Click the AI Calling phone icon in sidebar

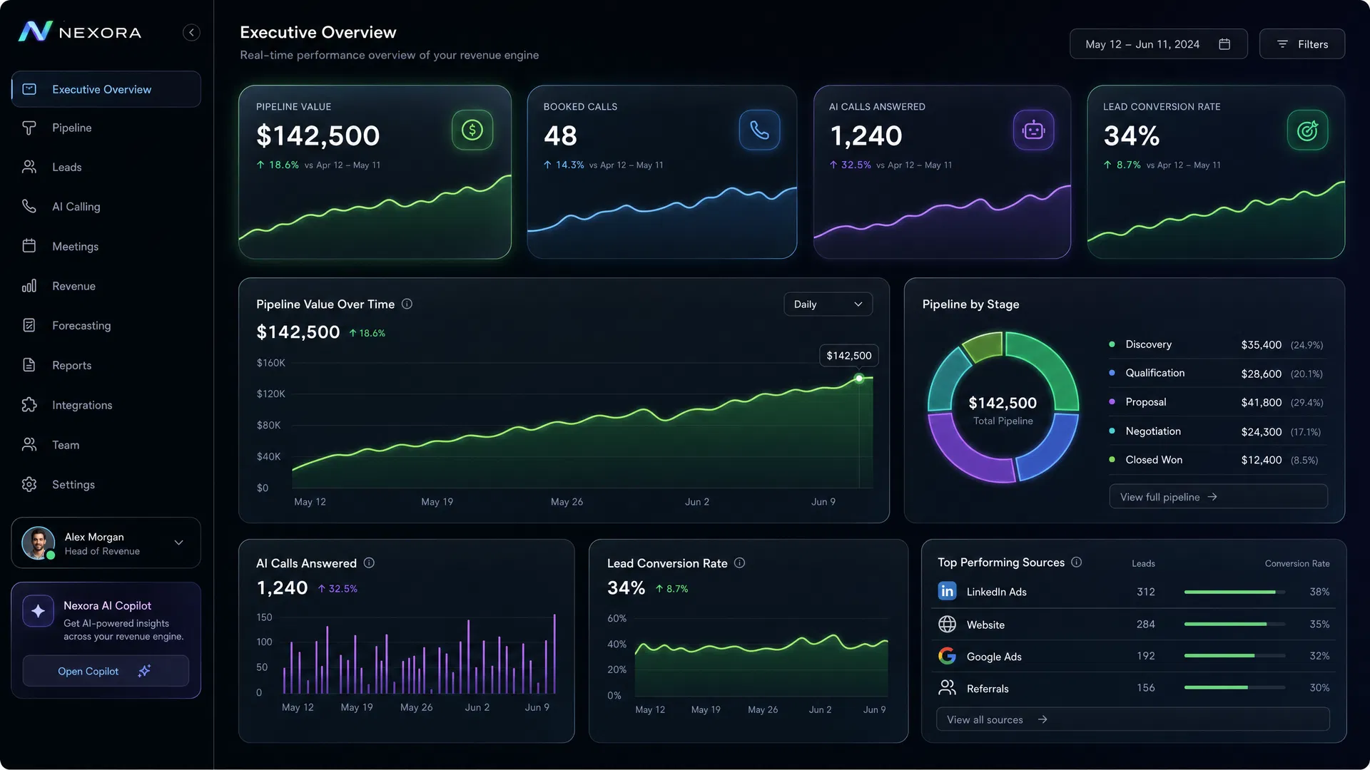pyautogui.click(x=29, y=206)
